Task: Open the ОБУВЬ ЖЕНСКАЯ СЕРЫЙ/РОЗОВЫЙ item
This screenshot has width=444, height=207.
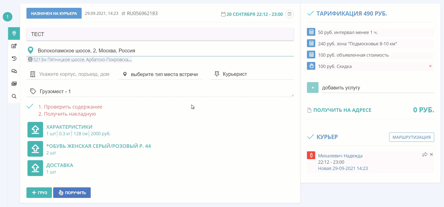Action: click(99, 146)
